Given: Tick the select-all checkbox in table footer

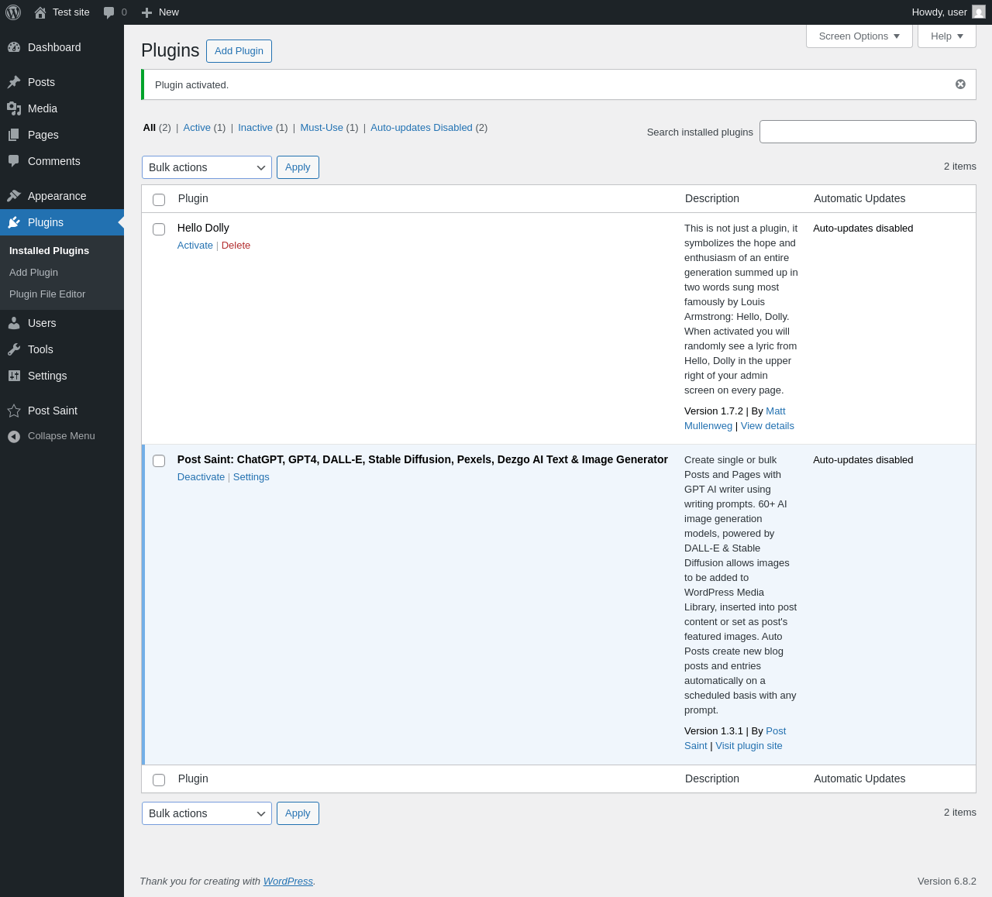Looking at the screenshot, I should point(159,780).
